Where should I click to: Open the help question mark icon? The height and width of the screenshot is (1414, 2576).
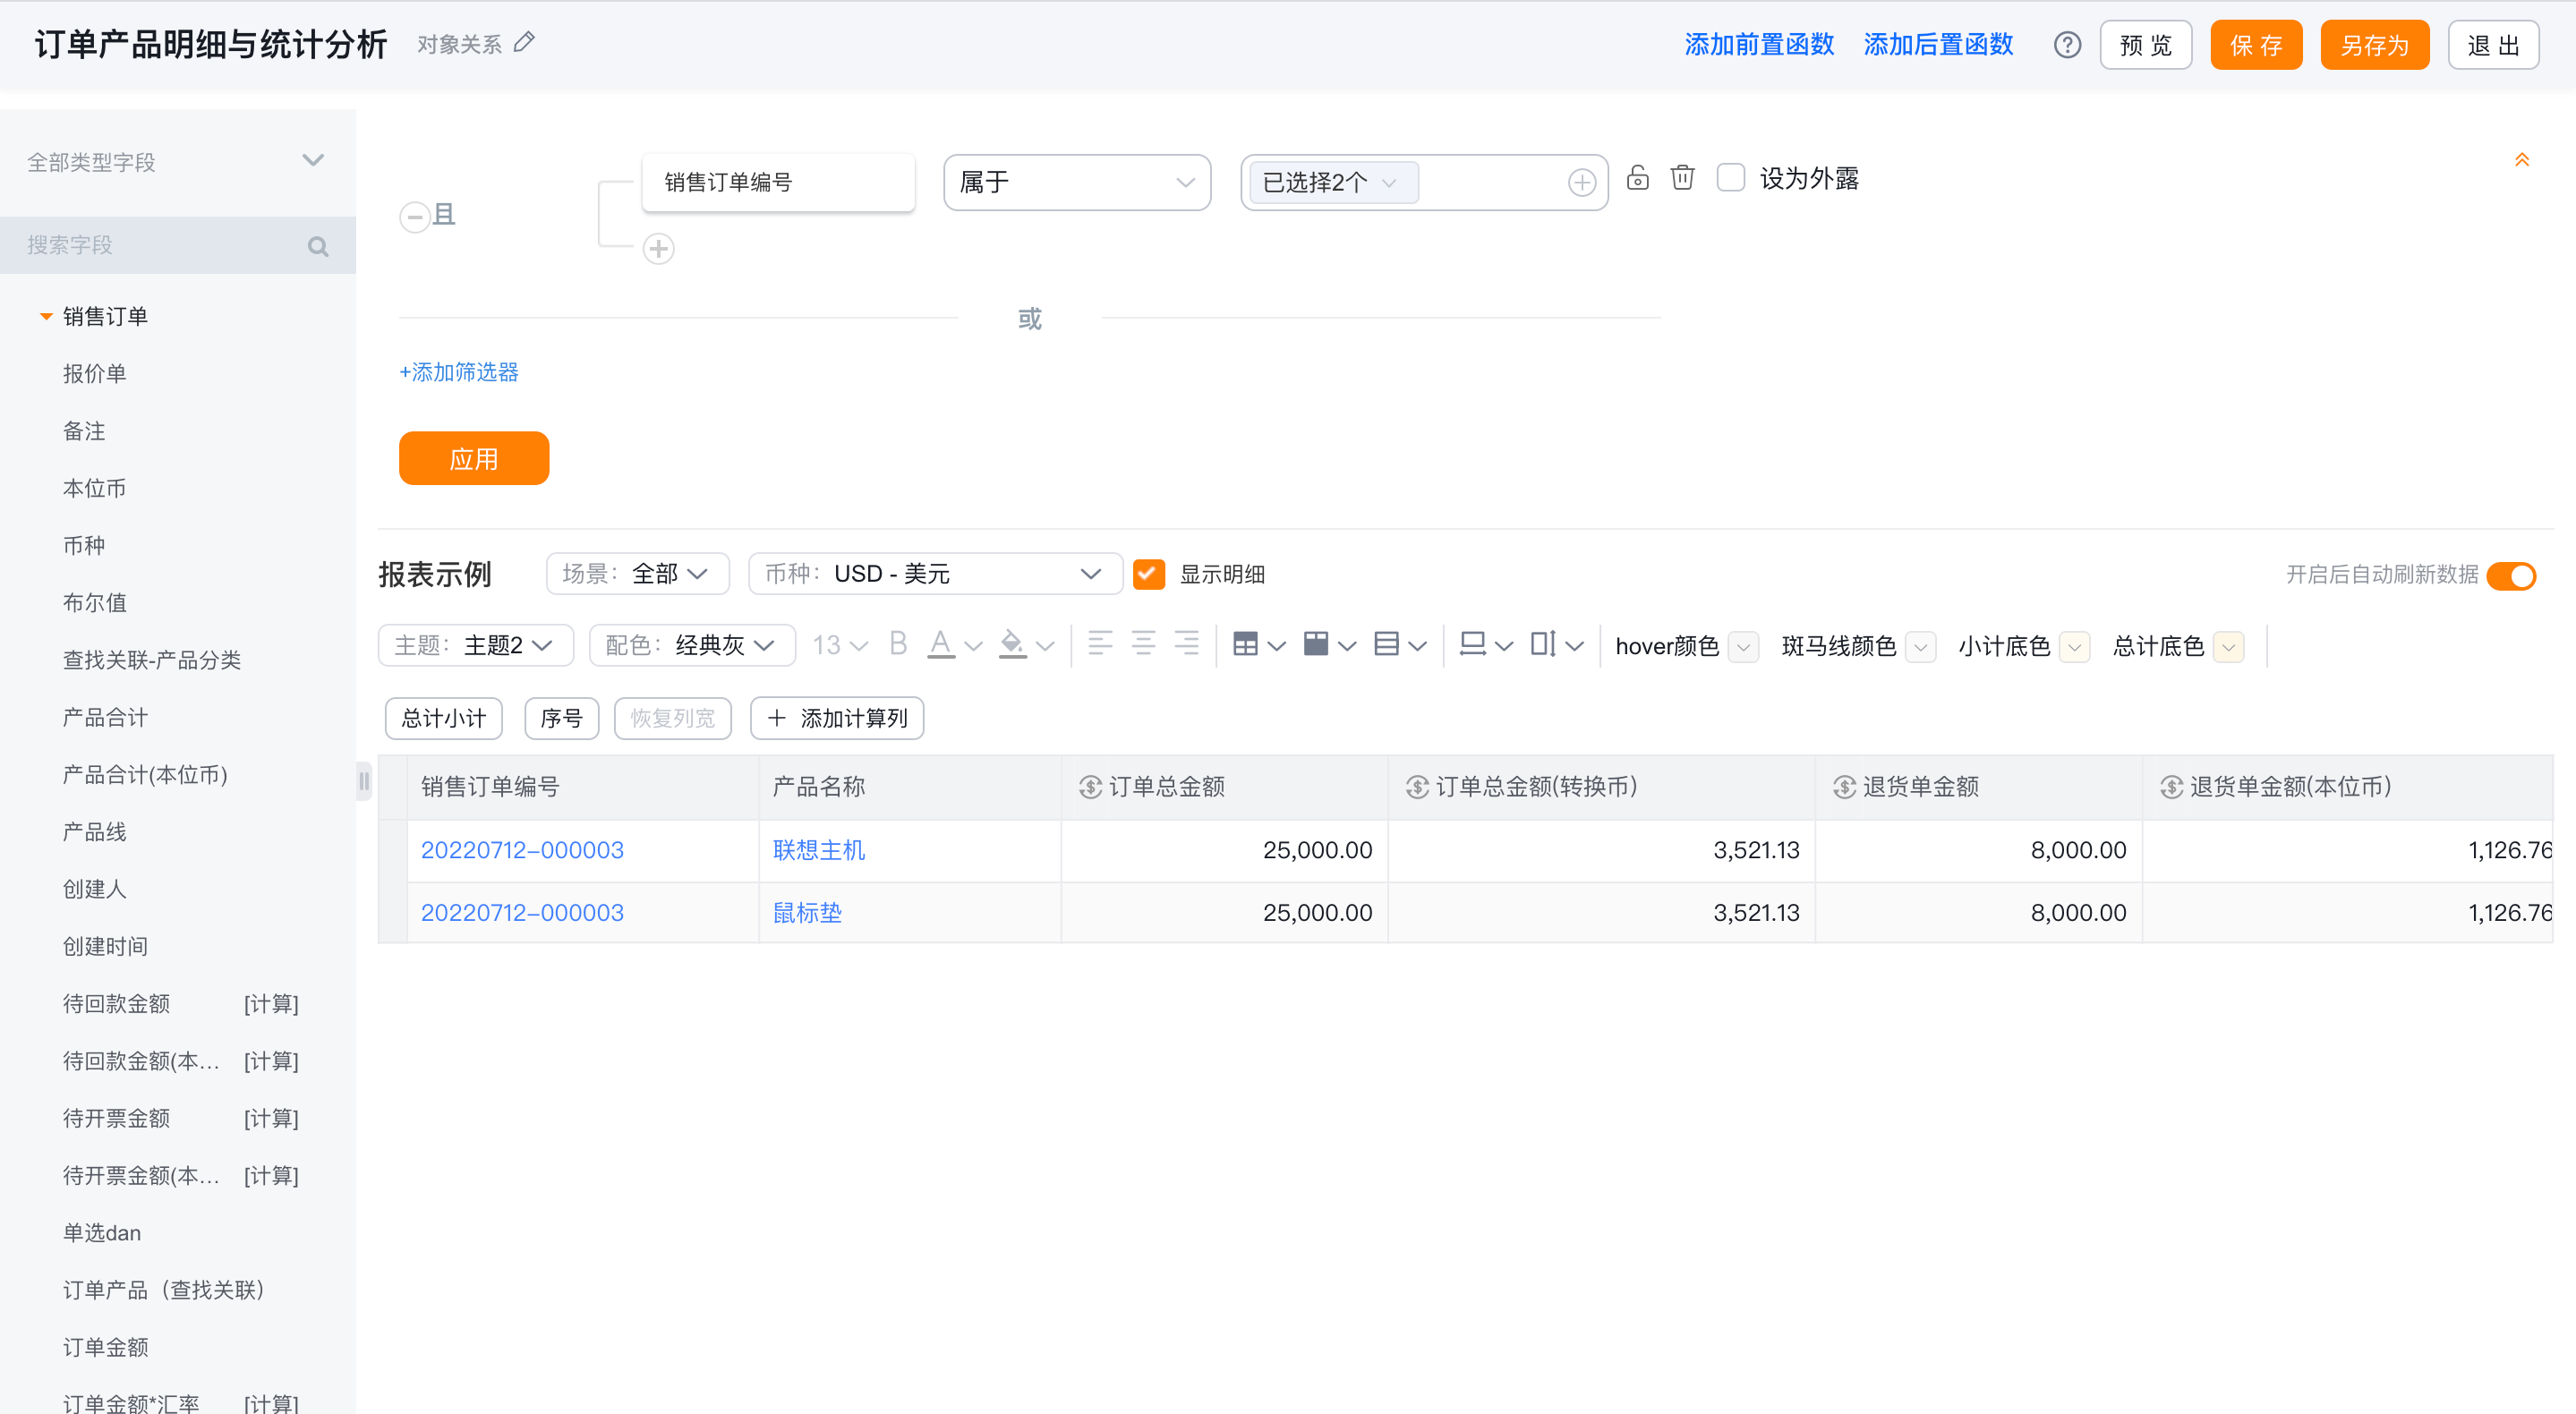tap(2067, 45)
